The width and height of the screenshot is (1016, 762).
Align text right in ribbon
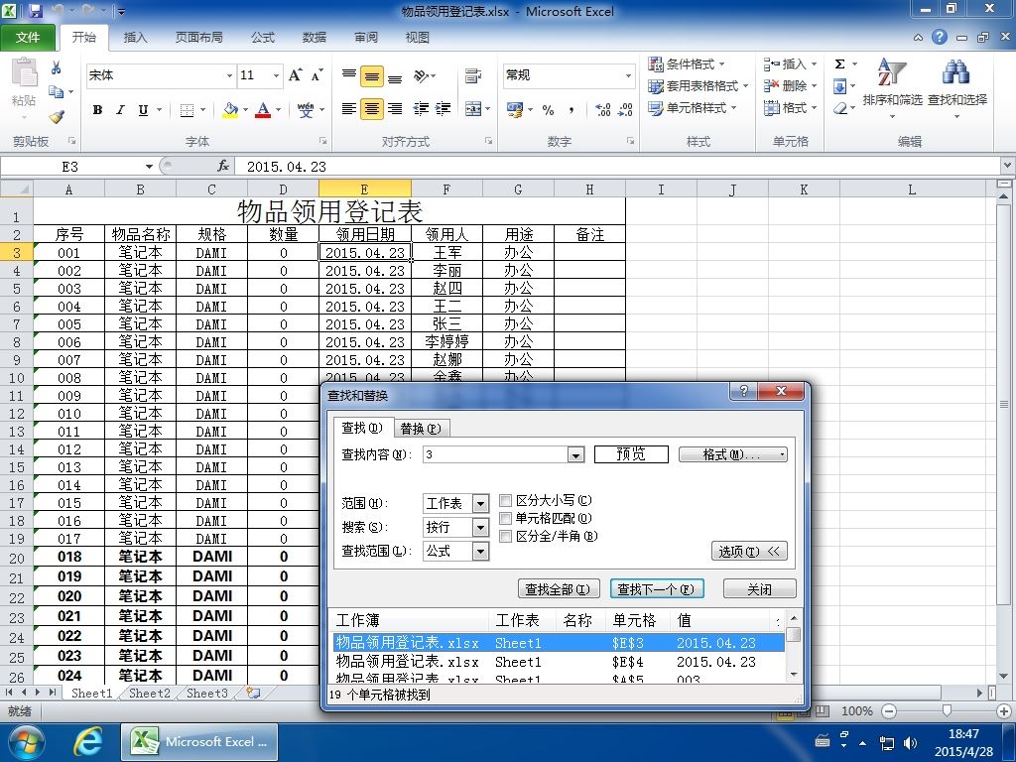tap(395, 109)
